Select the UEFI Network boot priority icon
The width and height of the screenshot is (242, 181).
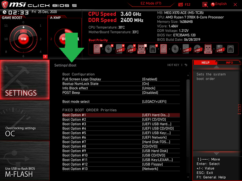tap(153, 49)
